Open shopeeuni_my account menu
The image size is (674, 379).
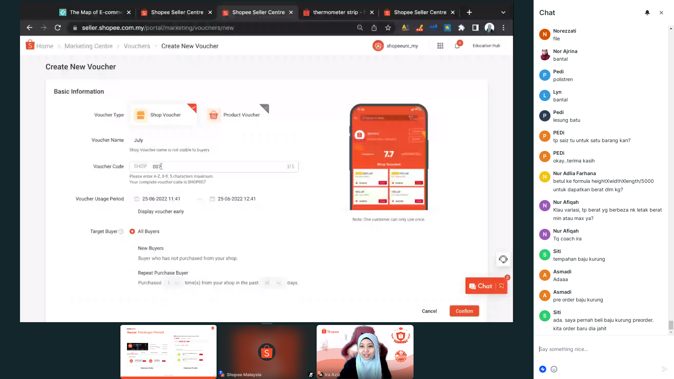(395, 46)
